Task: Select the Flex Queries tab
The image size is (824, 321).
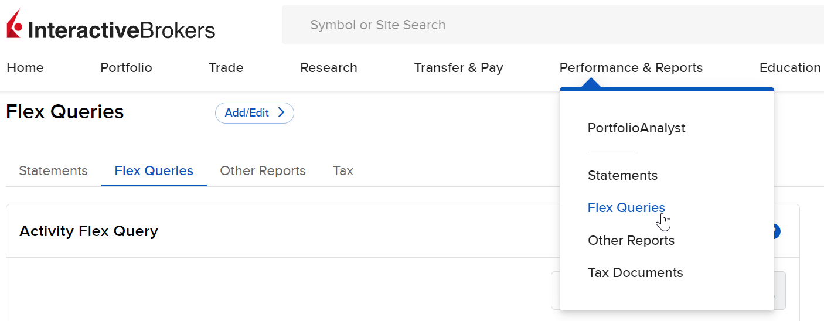Action: click(154, 171)
